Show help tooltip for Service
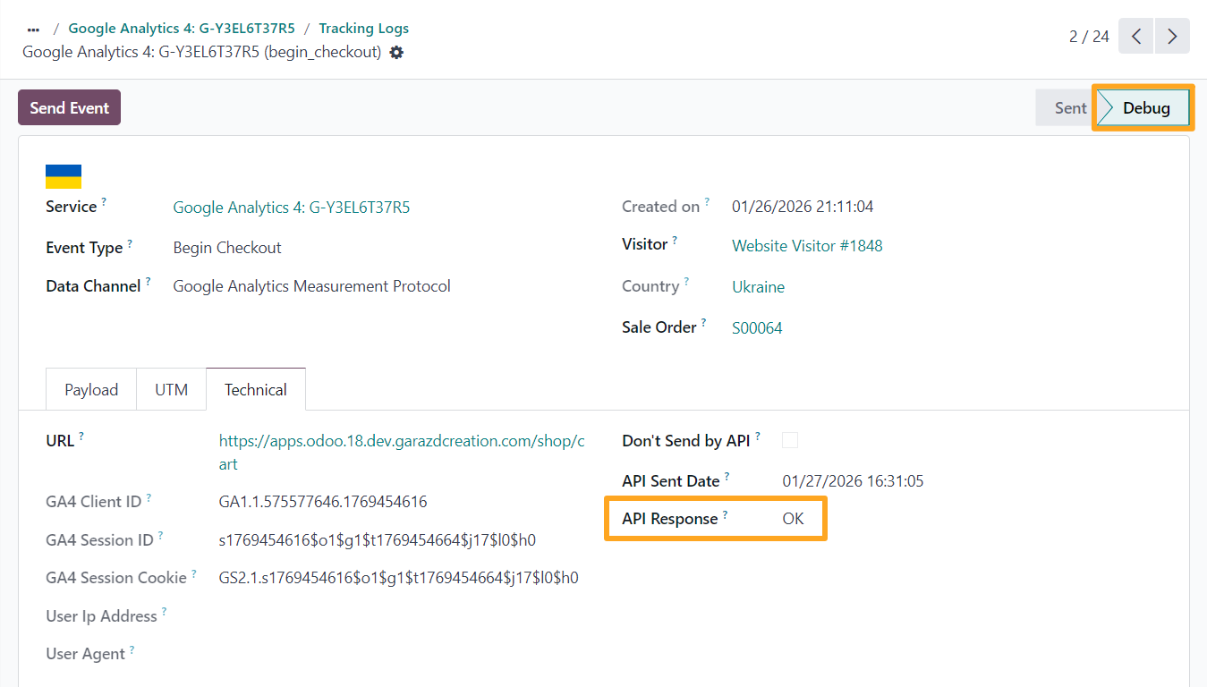1207x687 pixels. pyautogui.click(x=104, y=202)
